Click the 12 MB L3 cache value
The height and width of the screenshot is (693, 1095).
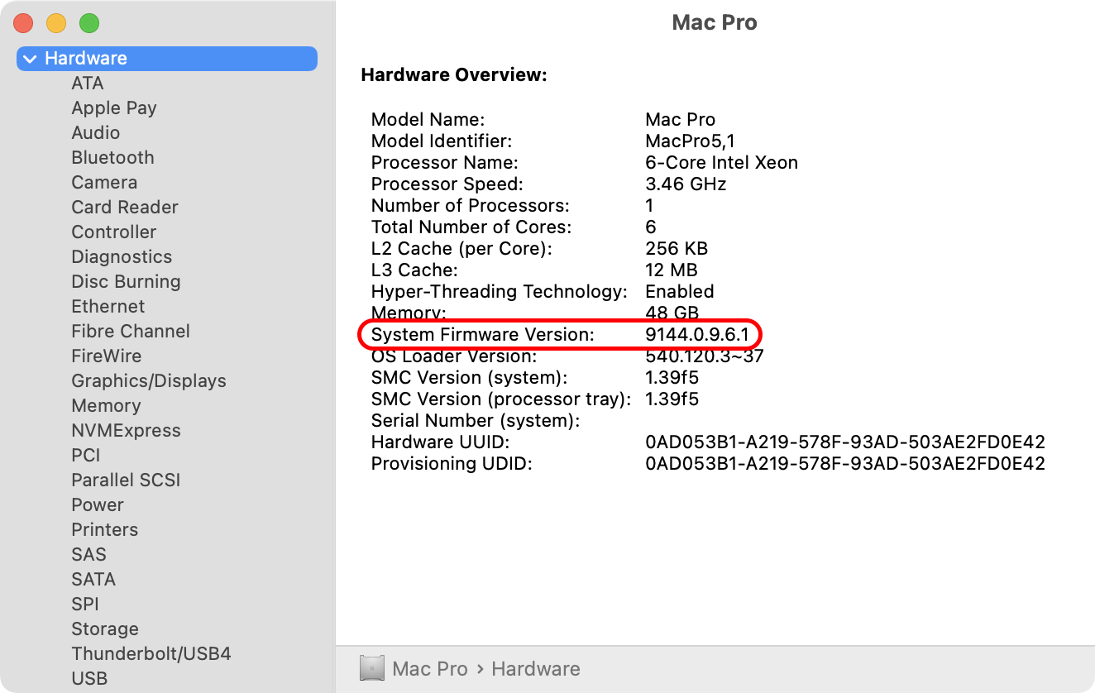pyautogui.click(x=672, y=270)
